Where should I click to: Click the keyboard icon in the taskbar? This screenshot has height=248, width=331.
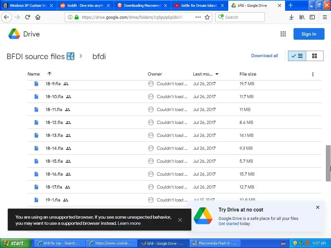click(x=283, y=243)
